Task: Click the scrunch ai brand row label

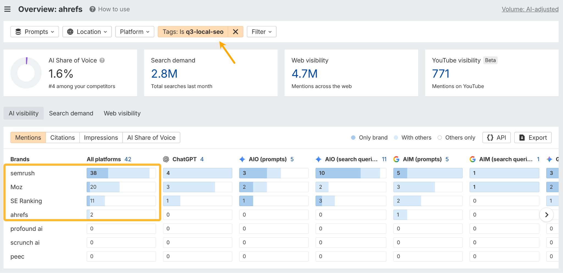Action: coord(25,242)
